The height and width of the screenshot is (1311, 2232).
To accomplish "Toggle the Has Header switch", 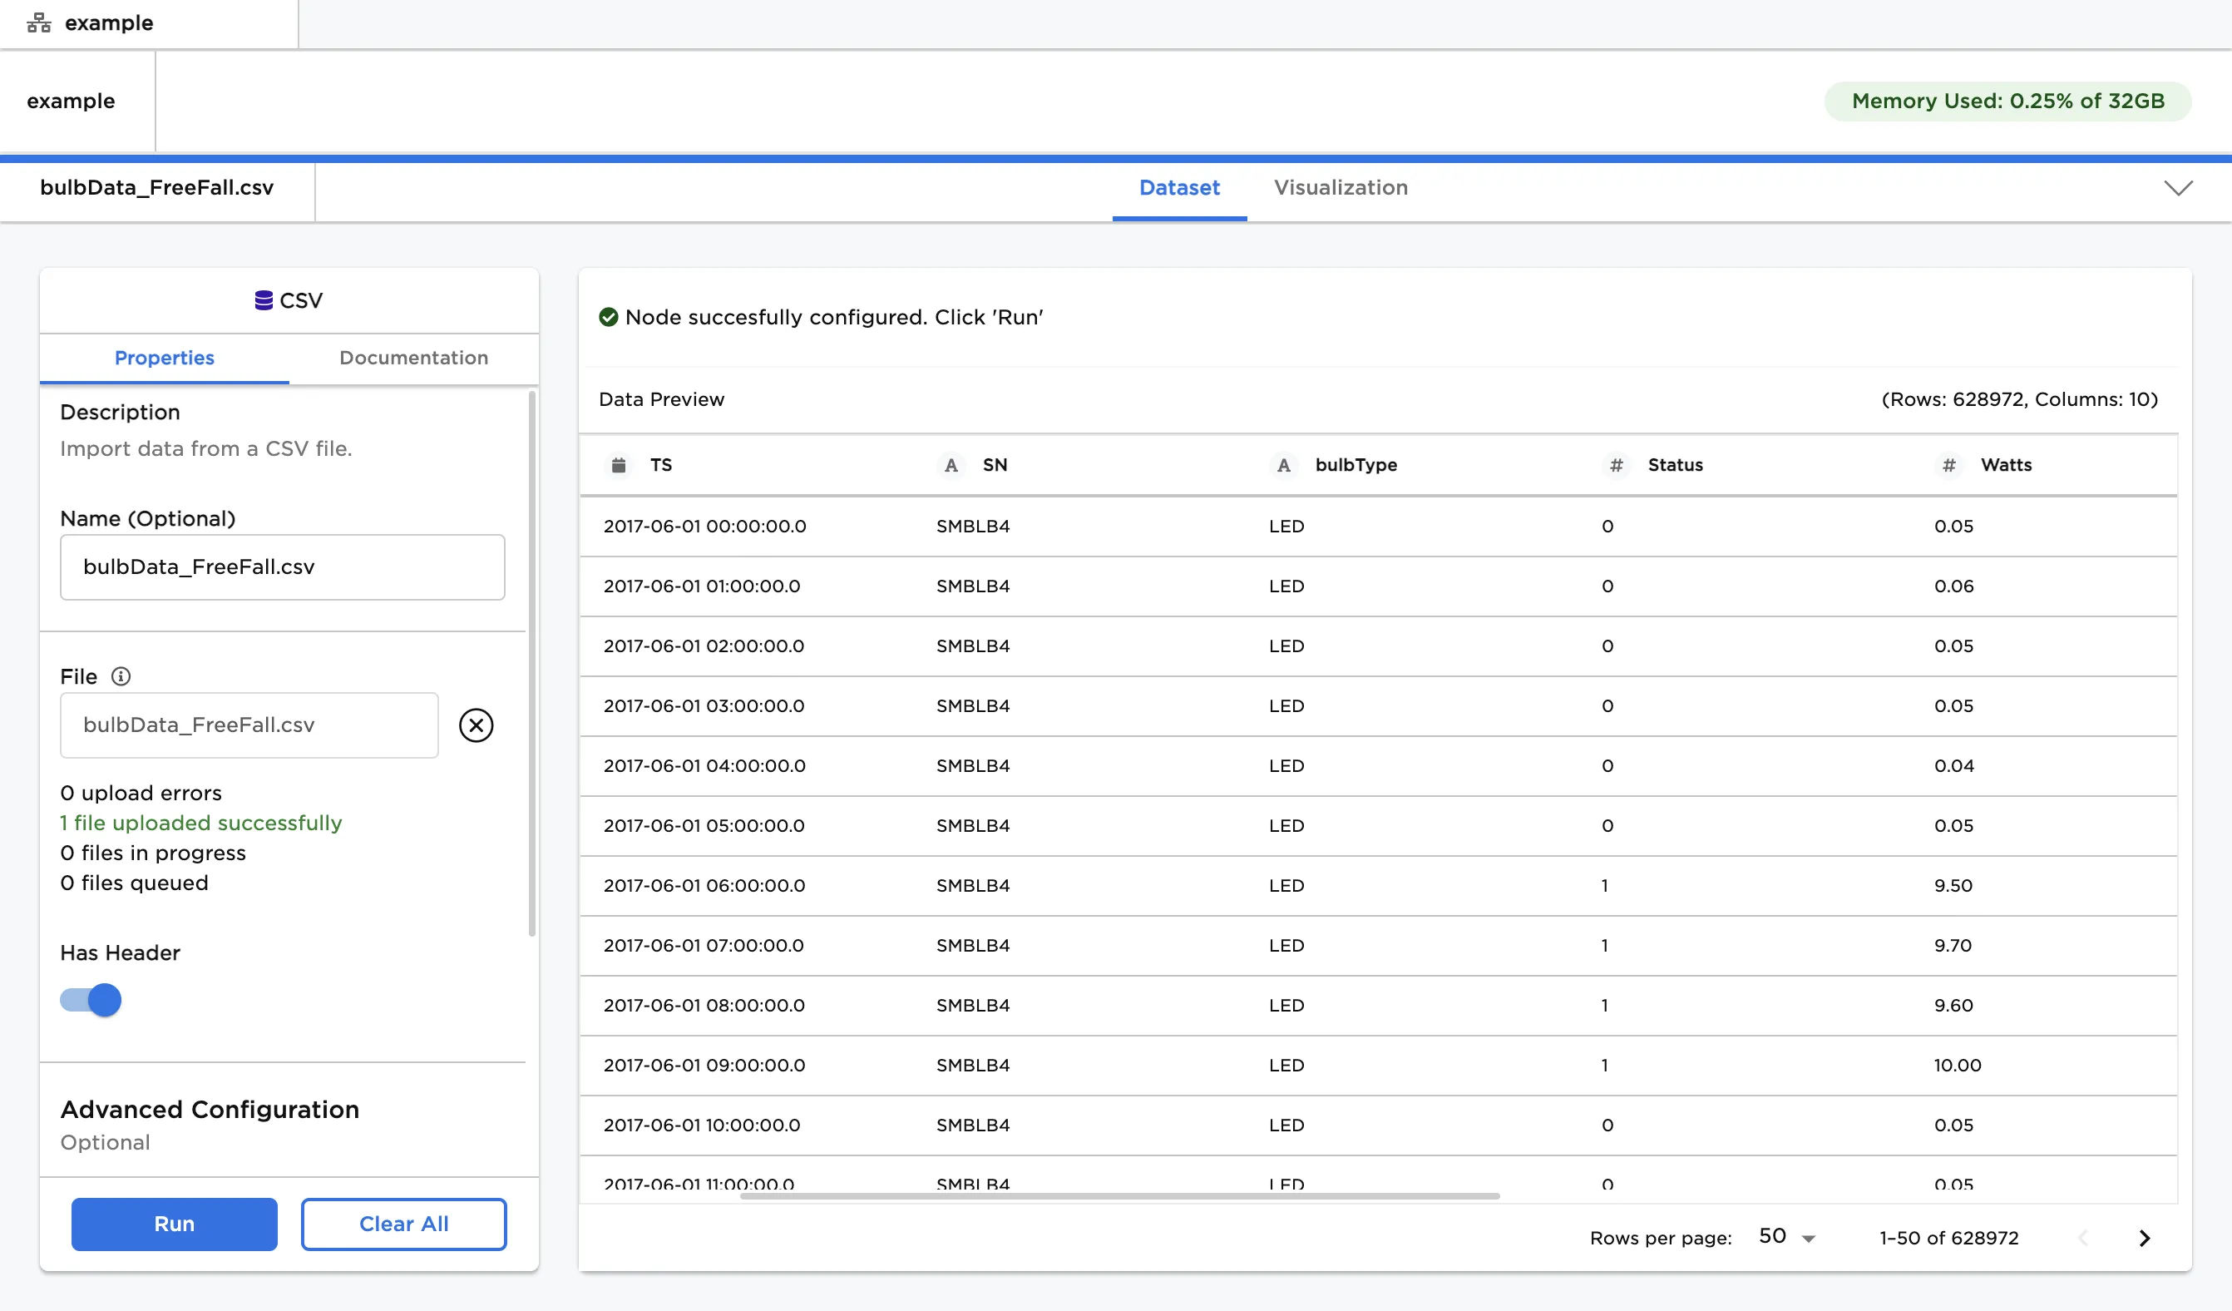I will tap(91, 1000).
